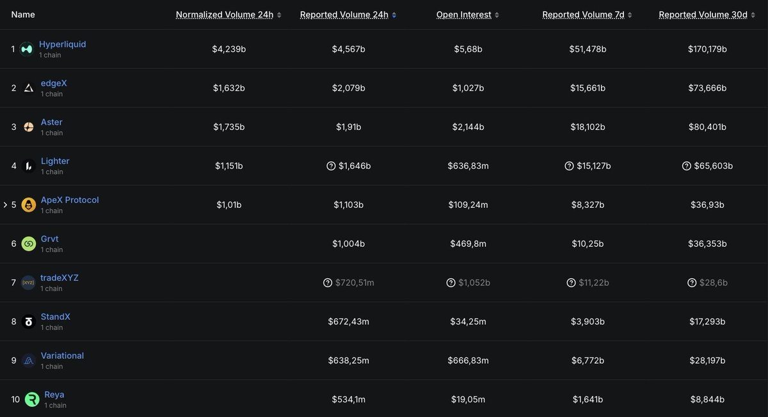Sort by Reported Volume 30d arrows

753,15
